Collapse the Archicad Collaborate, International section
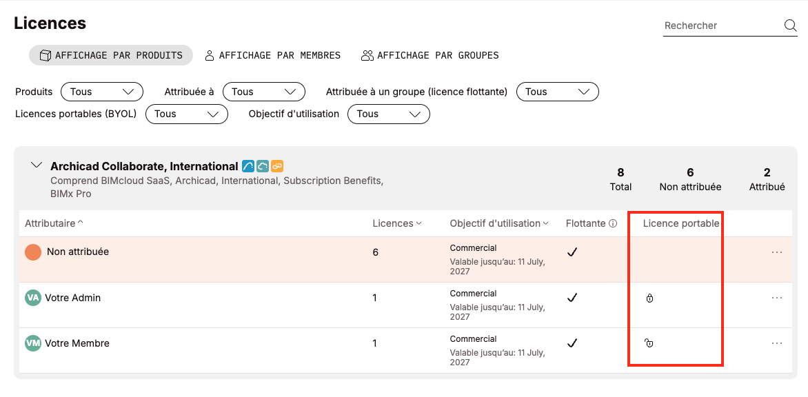808x397 pixels. point(36,165)
